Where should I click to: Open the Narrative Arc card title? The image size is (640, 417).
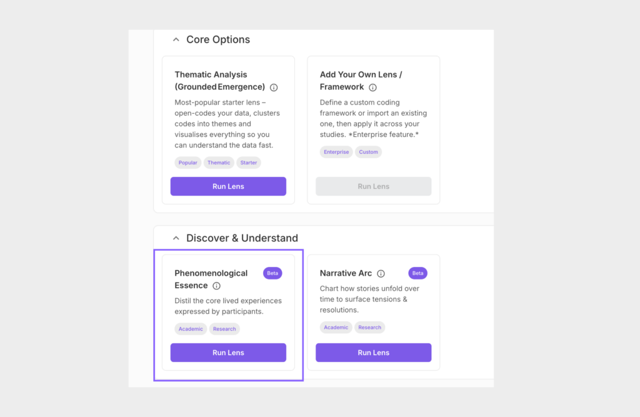pyautogui.click(x=346, y=273)
